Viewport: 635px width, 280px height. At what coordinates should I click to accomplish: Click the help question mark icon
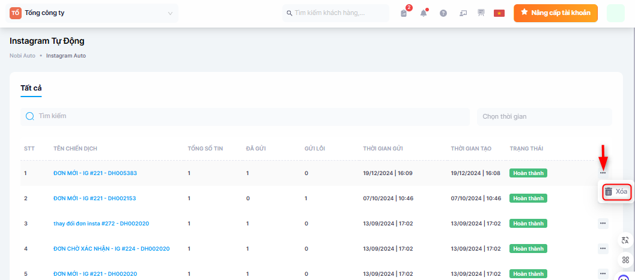[x=443, y=13]
